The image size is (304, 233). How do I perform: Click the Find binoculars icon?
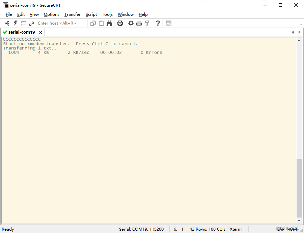[109, 23]
